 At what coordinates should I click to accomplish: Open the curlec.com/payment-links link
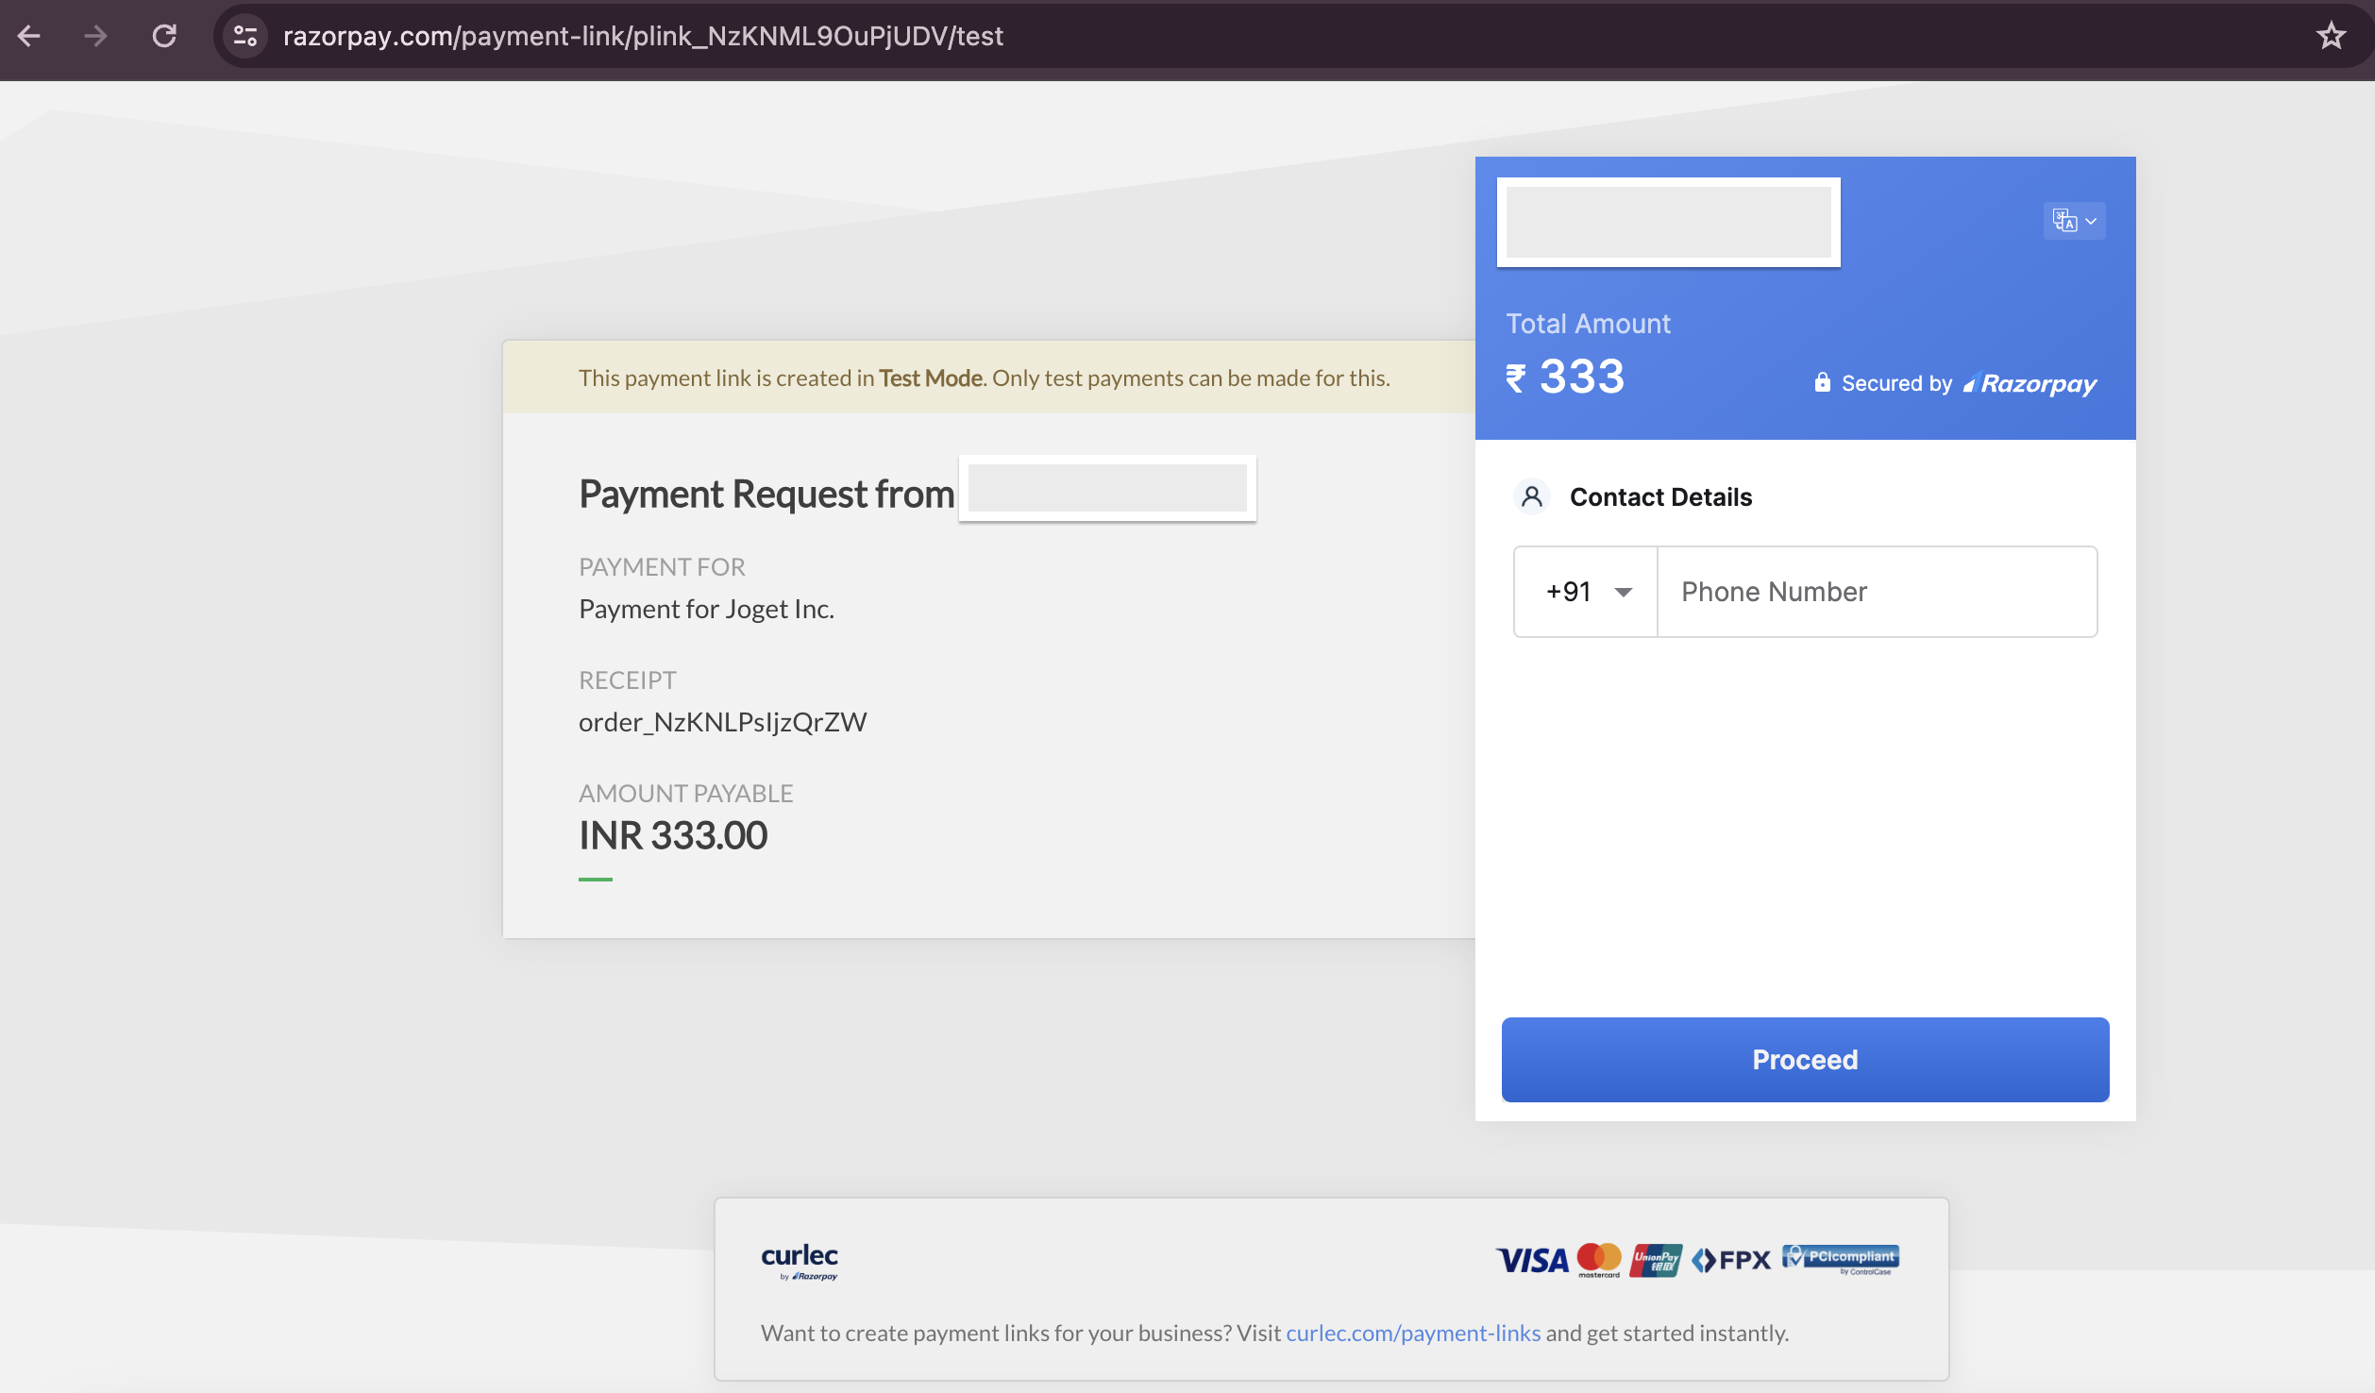pos(1413,1333)
